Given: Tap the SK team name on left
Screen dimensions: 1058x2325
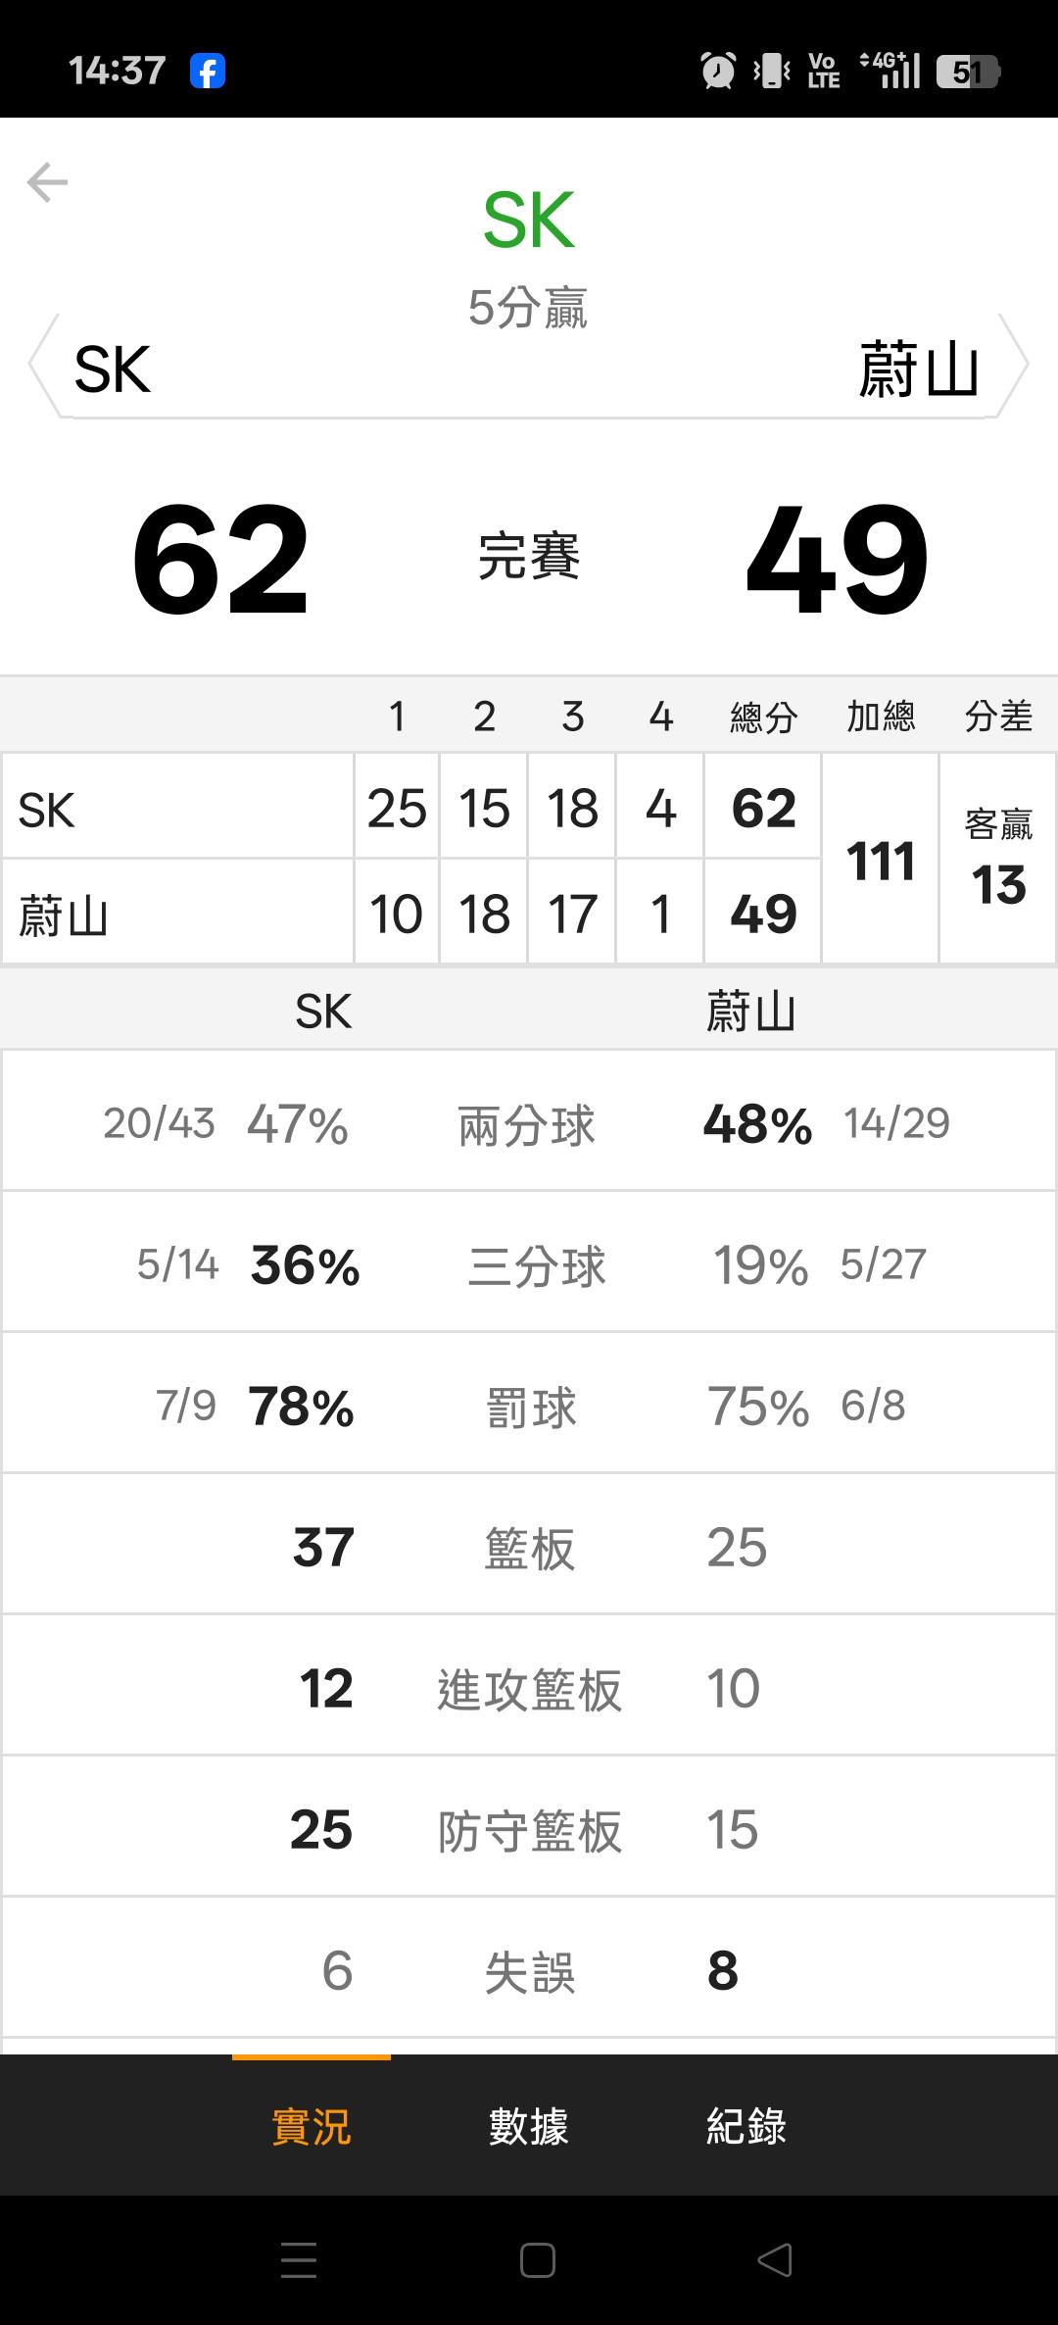Looking at the screenshot, I should click(x=113, y=371).
